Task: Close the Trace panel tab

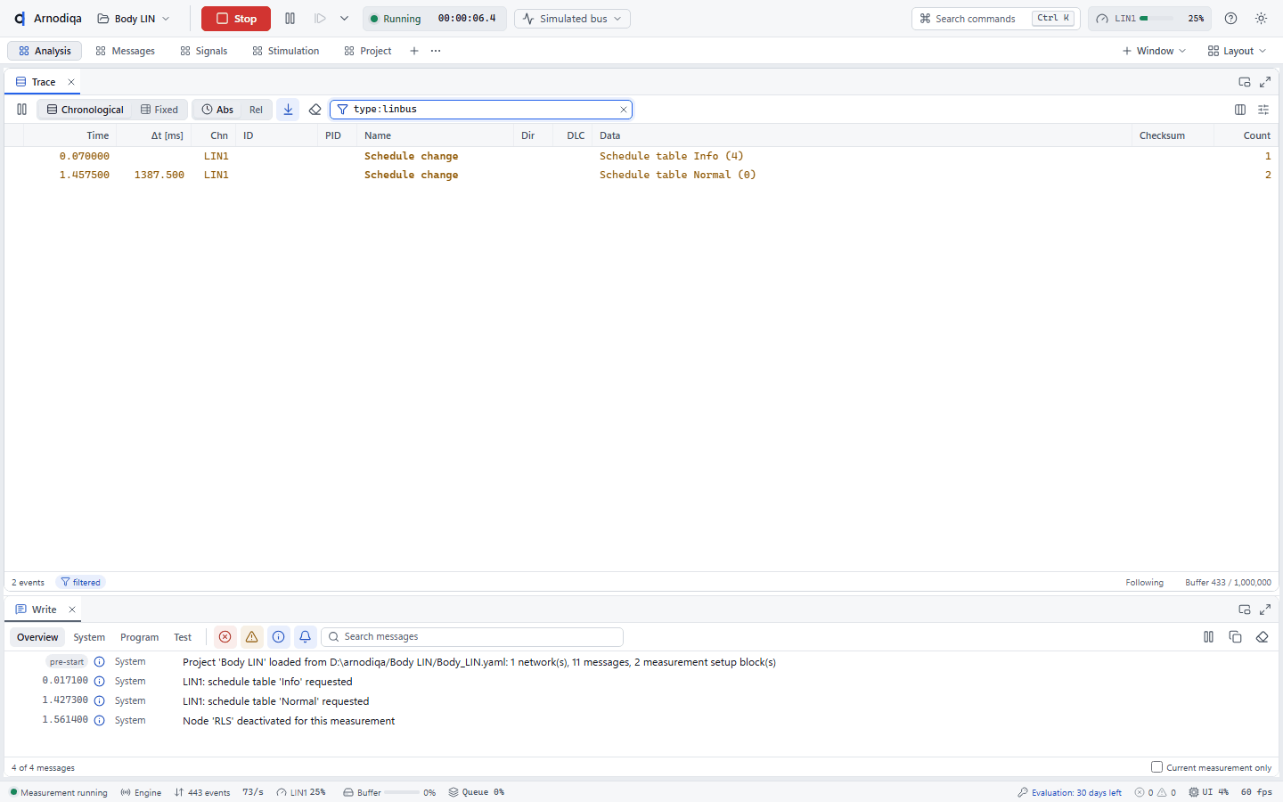Action: pos(71,82)
